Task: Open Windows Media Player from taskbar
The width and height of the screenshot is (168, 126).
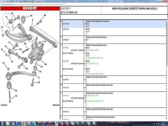Action: pos(13,124)
